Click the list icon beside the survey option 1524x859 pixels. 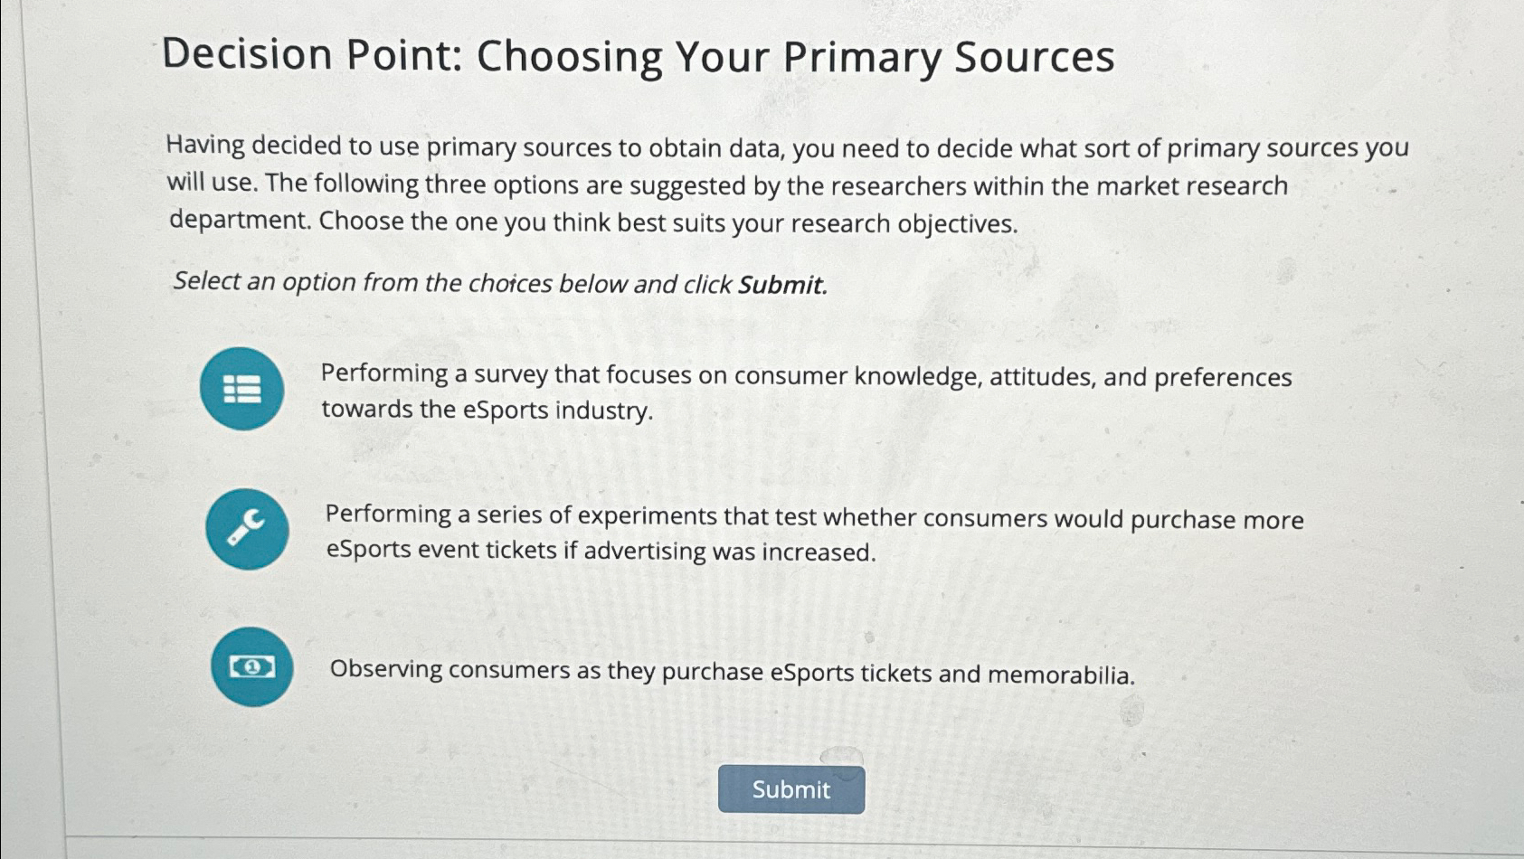(x=241, y=390)
